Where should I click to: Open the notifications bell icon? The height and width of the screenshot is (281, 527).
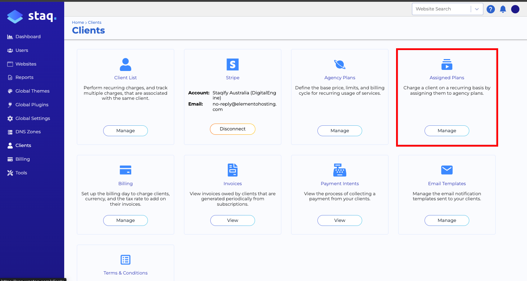point(503,9)
